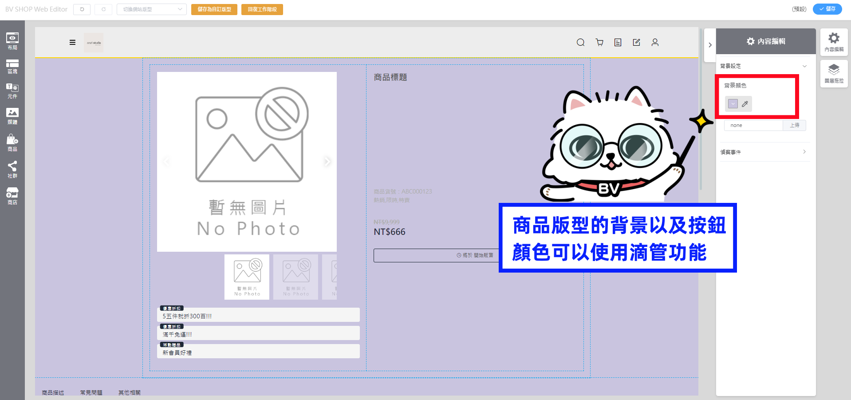
Task: Click the shopping cart icon
Action: pos(599,43)
